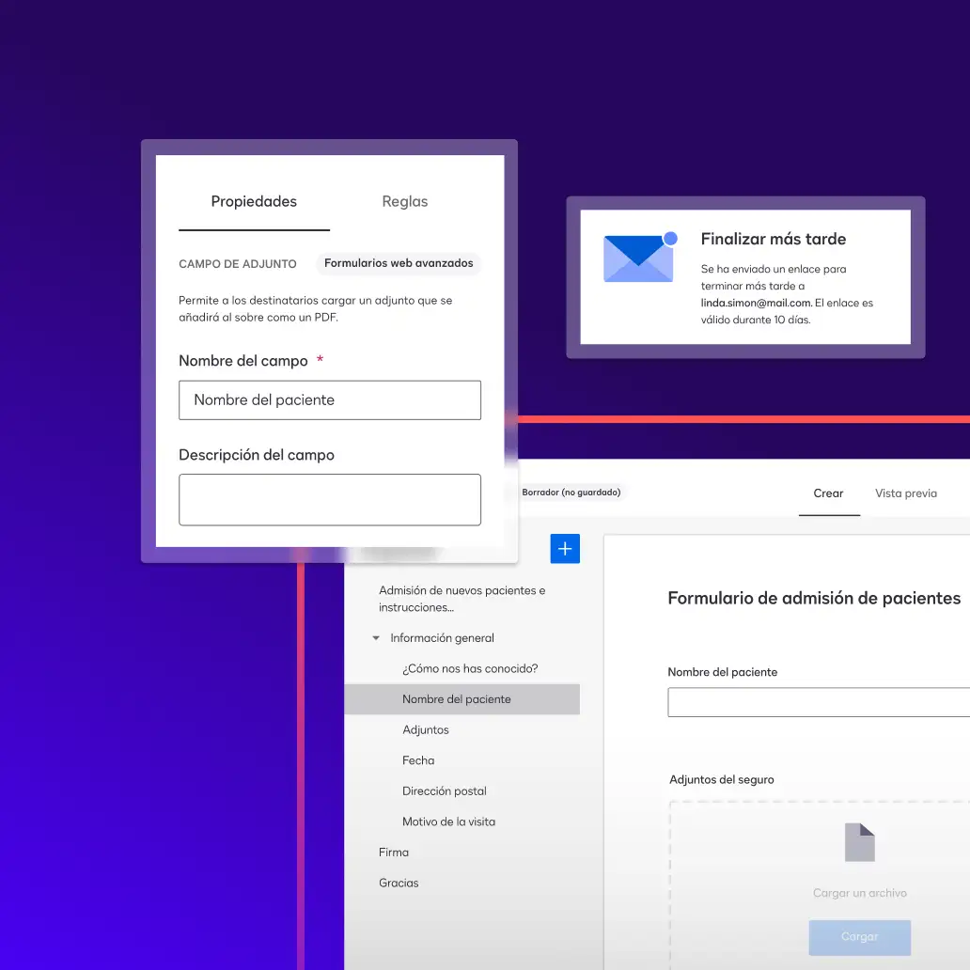Image resolution: width=970 pixels, height=970 pixels.
Task: Select the Crear tab
Action: pos(828,493)
